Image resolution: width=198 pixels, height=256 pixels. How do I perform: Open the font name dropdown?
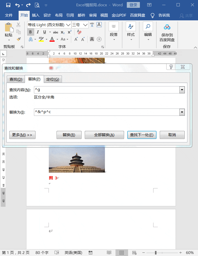[x=68, y=25]
